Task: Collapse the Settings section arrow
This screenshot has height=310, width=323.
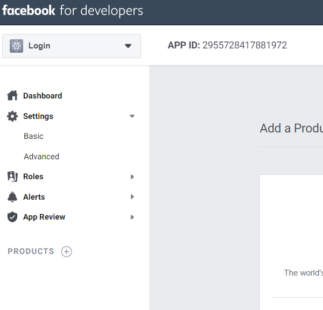Action: pos(132,116)
